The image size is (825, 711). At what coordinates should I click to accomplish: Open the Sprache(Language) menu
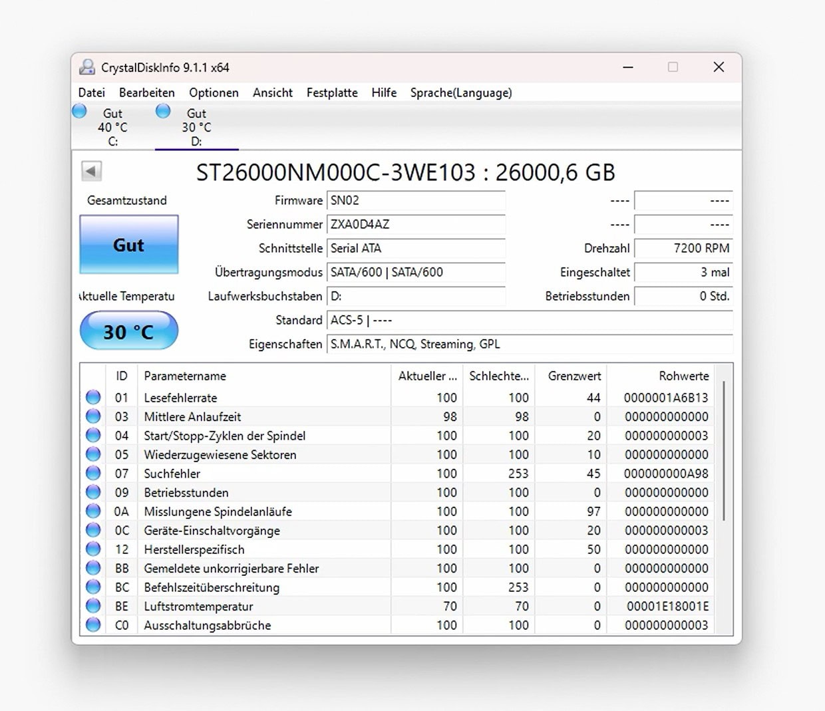point(461,92)
